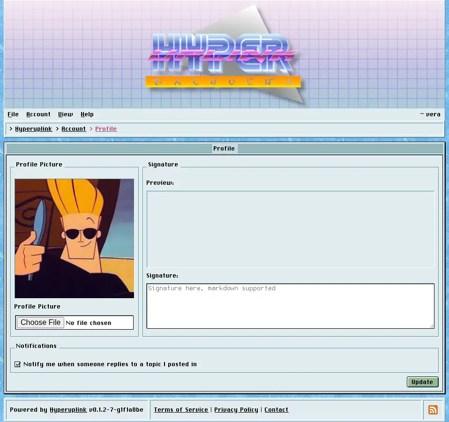Click version text v0.1.2-7-g1f1a8be
449x422 pixels.
pos(116,410)
